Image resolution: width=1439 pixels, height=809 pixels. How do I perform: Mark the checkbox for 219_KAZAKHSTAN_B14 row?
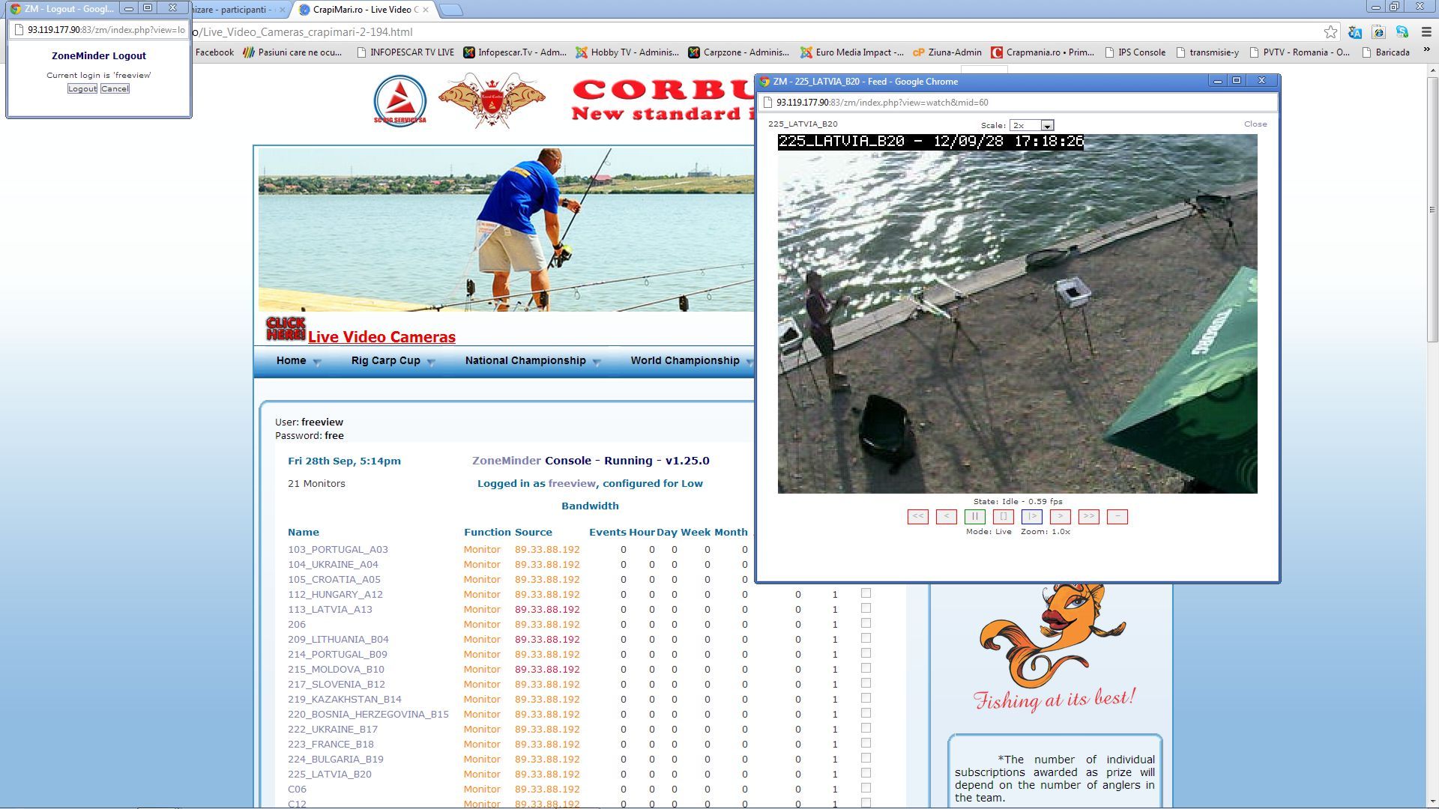[866, 698]
